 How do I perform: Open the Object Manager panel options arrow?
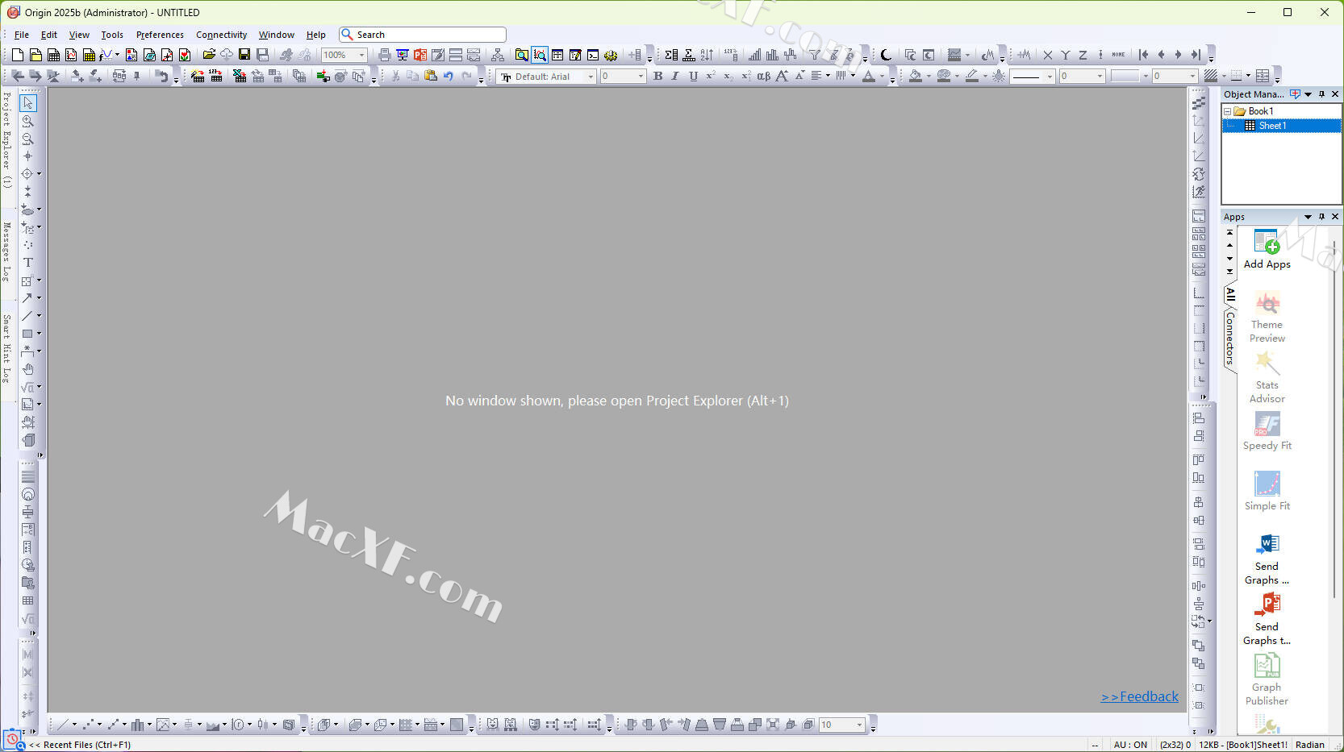click(1308, 94)
